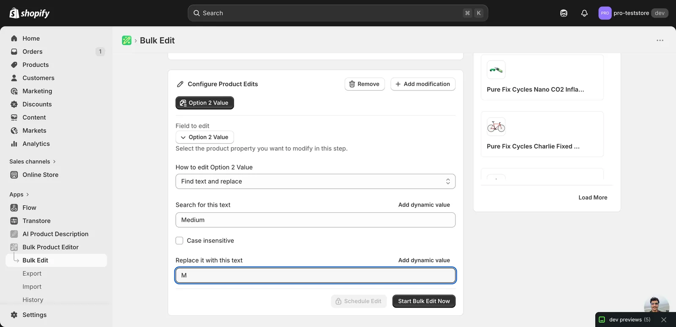Click Add dynamic value for replace text
Screen dimensions: 676x327
(424, 260)
